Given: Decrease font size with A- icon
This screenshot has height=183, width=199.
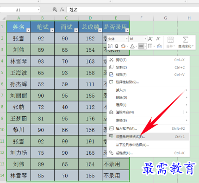Looking at the screenshot, I should click(158, 39).
